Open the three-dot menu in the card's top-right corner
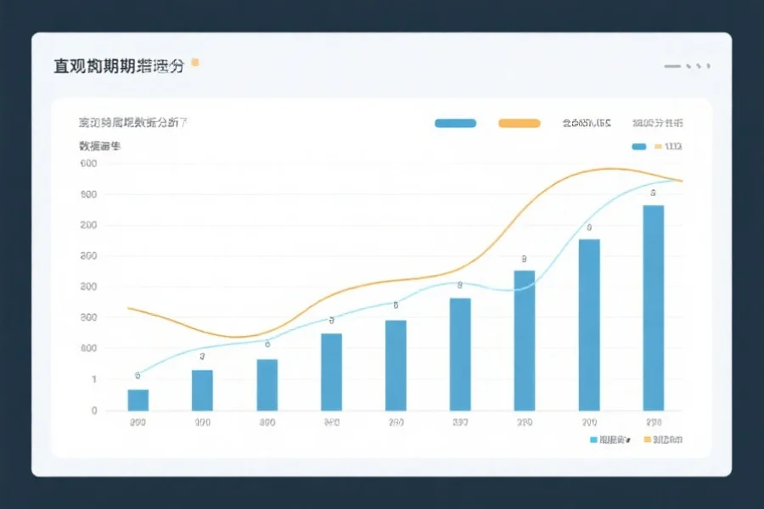The width and height of the screenshot is (764, 509). pyautogui.click(x=699, y=66)
